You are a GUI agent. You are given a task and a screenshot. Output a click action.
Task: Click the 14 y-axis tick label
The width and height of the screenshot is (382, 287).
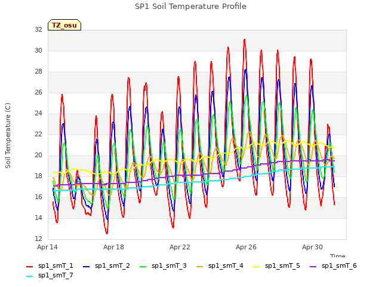[38, 218]
